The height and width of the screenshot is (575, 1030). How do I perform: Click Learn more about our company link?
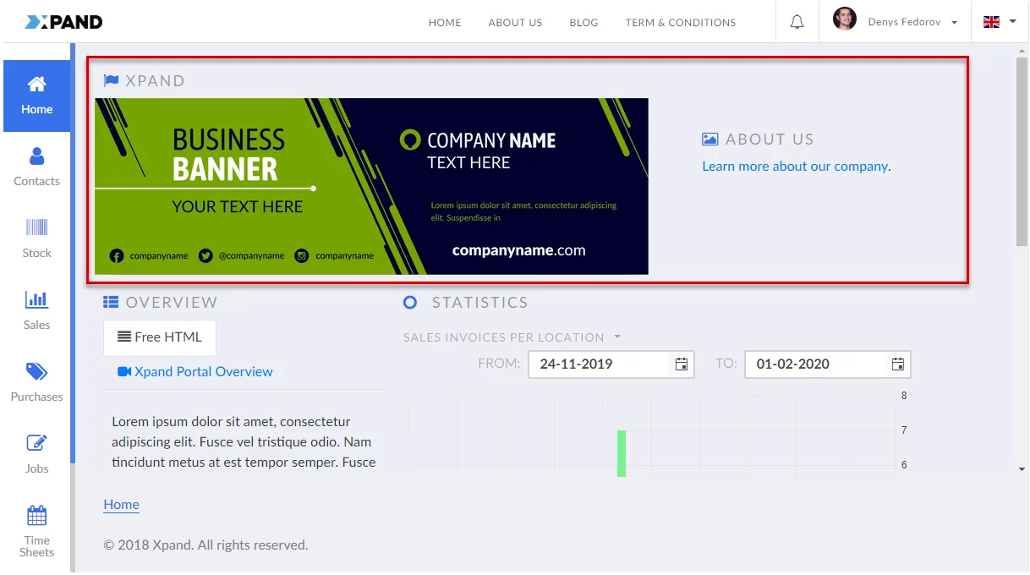(x=795, y=167)
